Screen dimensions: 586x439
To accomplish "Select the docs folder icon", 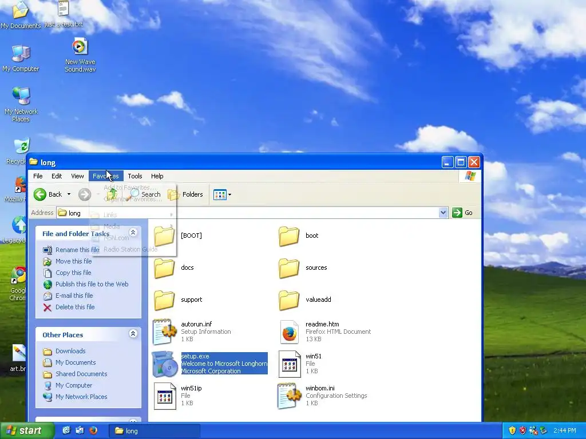I will (164, 268).
